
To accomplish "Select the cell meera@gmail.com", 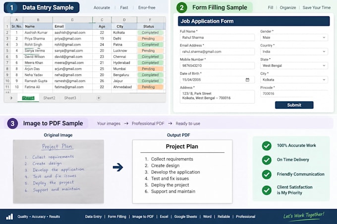I will point(73,63).
